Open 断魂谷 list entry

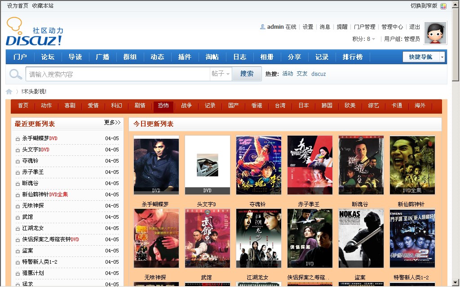(x=30, y=183)
